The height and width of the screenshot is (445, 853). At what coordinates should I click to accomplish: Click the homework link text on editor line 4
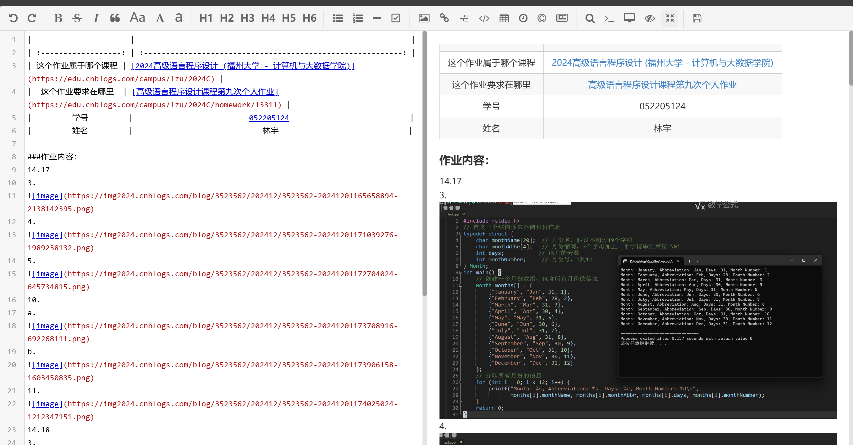point(205,92)
